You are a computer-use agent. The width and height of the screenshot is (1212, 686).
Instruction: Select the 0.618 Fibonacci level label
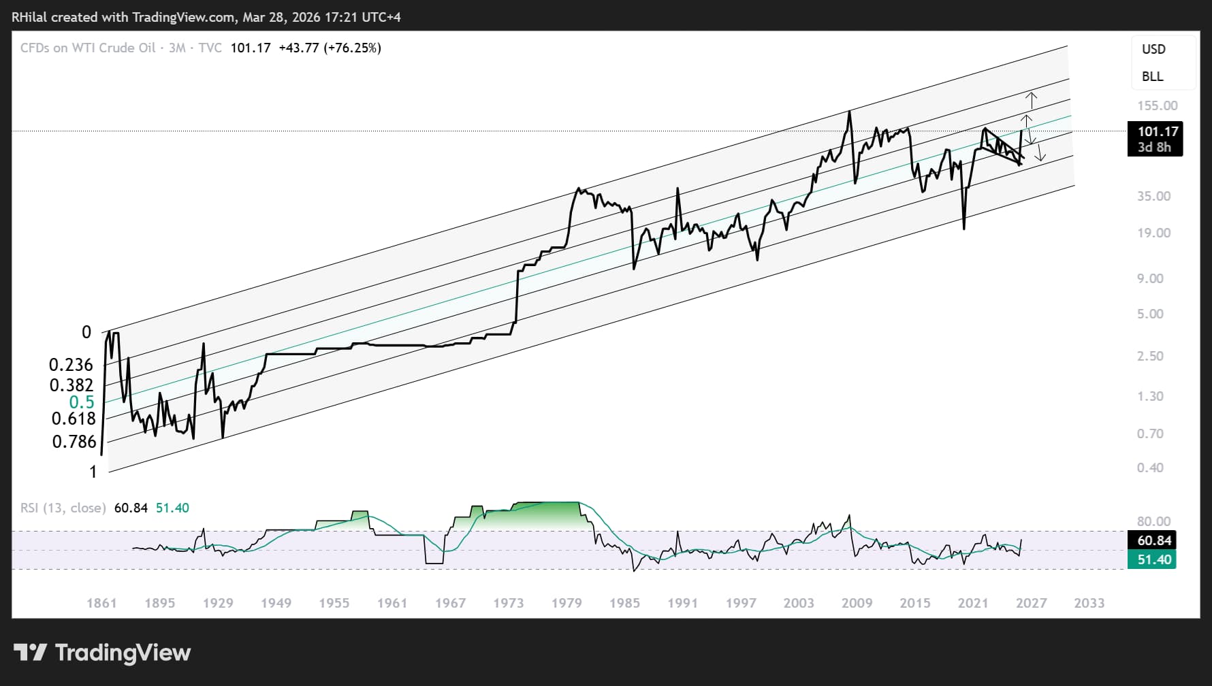pos(74,419)
